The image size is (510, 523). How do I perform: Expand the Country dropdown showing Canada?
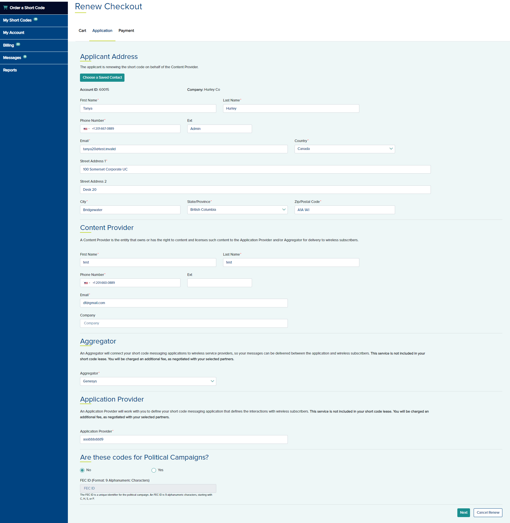(x=344, y=149)
